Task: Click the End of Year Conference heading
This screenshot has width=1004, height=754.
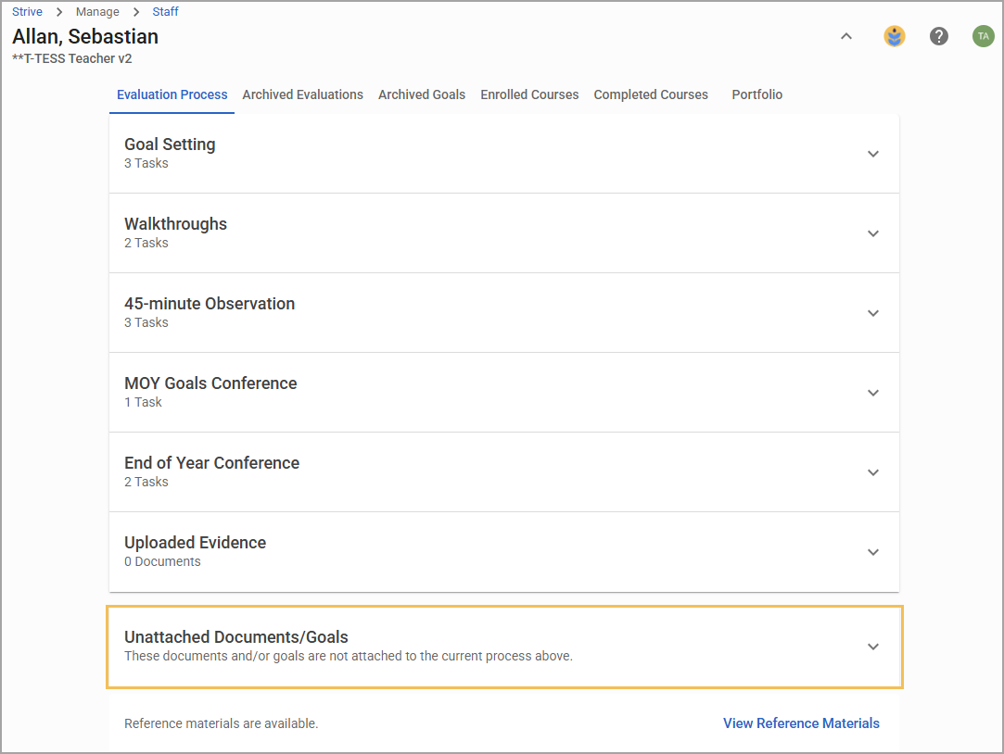Action: point(212,463)
